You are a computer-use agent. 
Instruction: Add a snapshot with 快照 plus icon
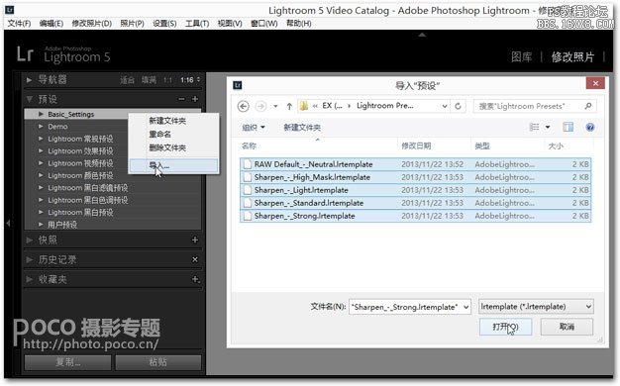(x=195, y=240)
